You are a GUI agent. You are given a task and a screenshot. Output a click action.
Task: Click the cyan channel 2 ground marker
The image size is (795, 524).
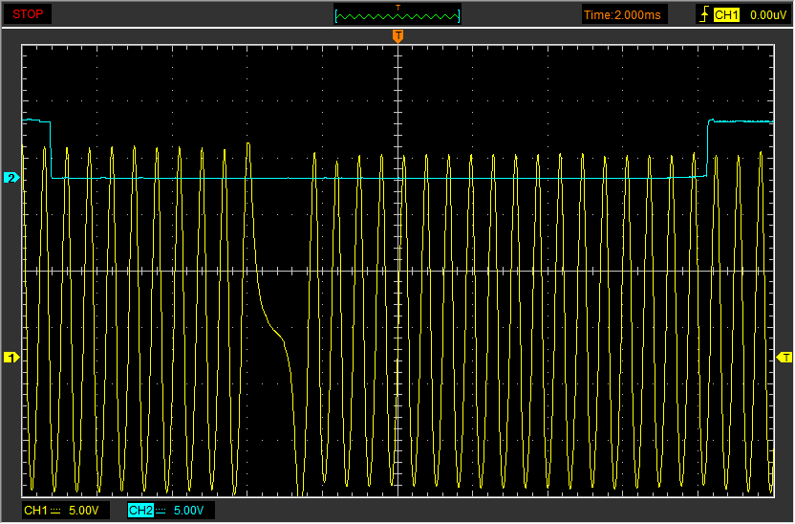[11, 178]
